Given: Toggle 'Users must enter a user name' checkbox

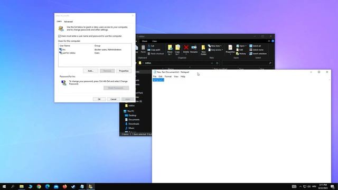Looking at the screenshot, I should click(x=60, y=36).
